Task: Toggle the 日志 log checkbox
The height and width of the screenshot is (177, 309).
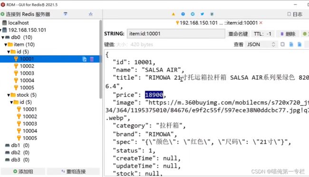Action: click(289, 14)
